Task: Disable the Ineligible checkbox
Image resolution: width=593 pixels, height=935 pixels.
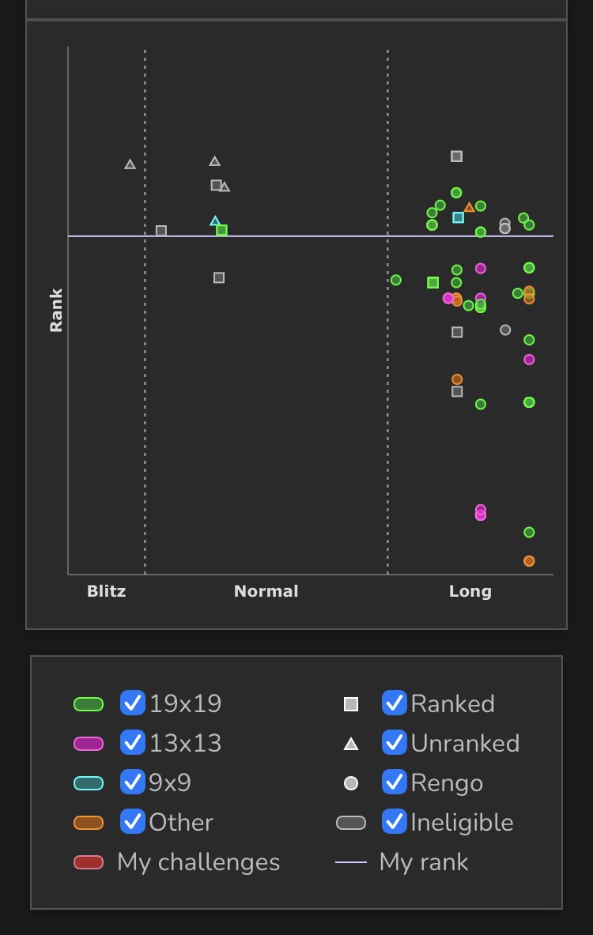Action: 395,822
